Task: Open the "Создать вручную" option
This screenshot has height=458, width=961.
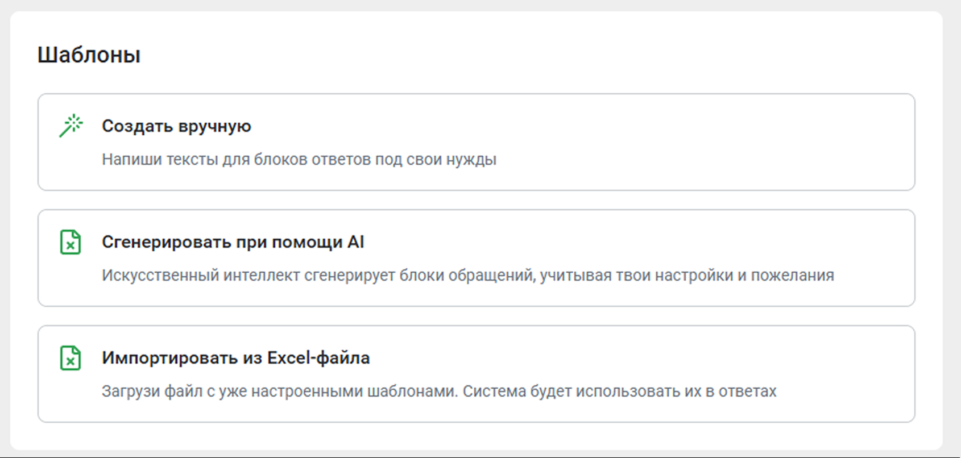Action: (x=176, y=126)
